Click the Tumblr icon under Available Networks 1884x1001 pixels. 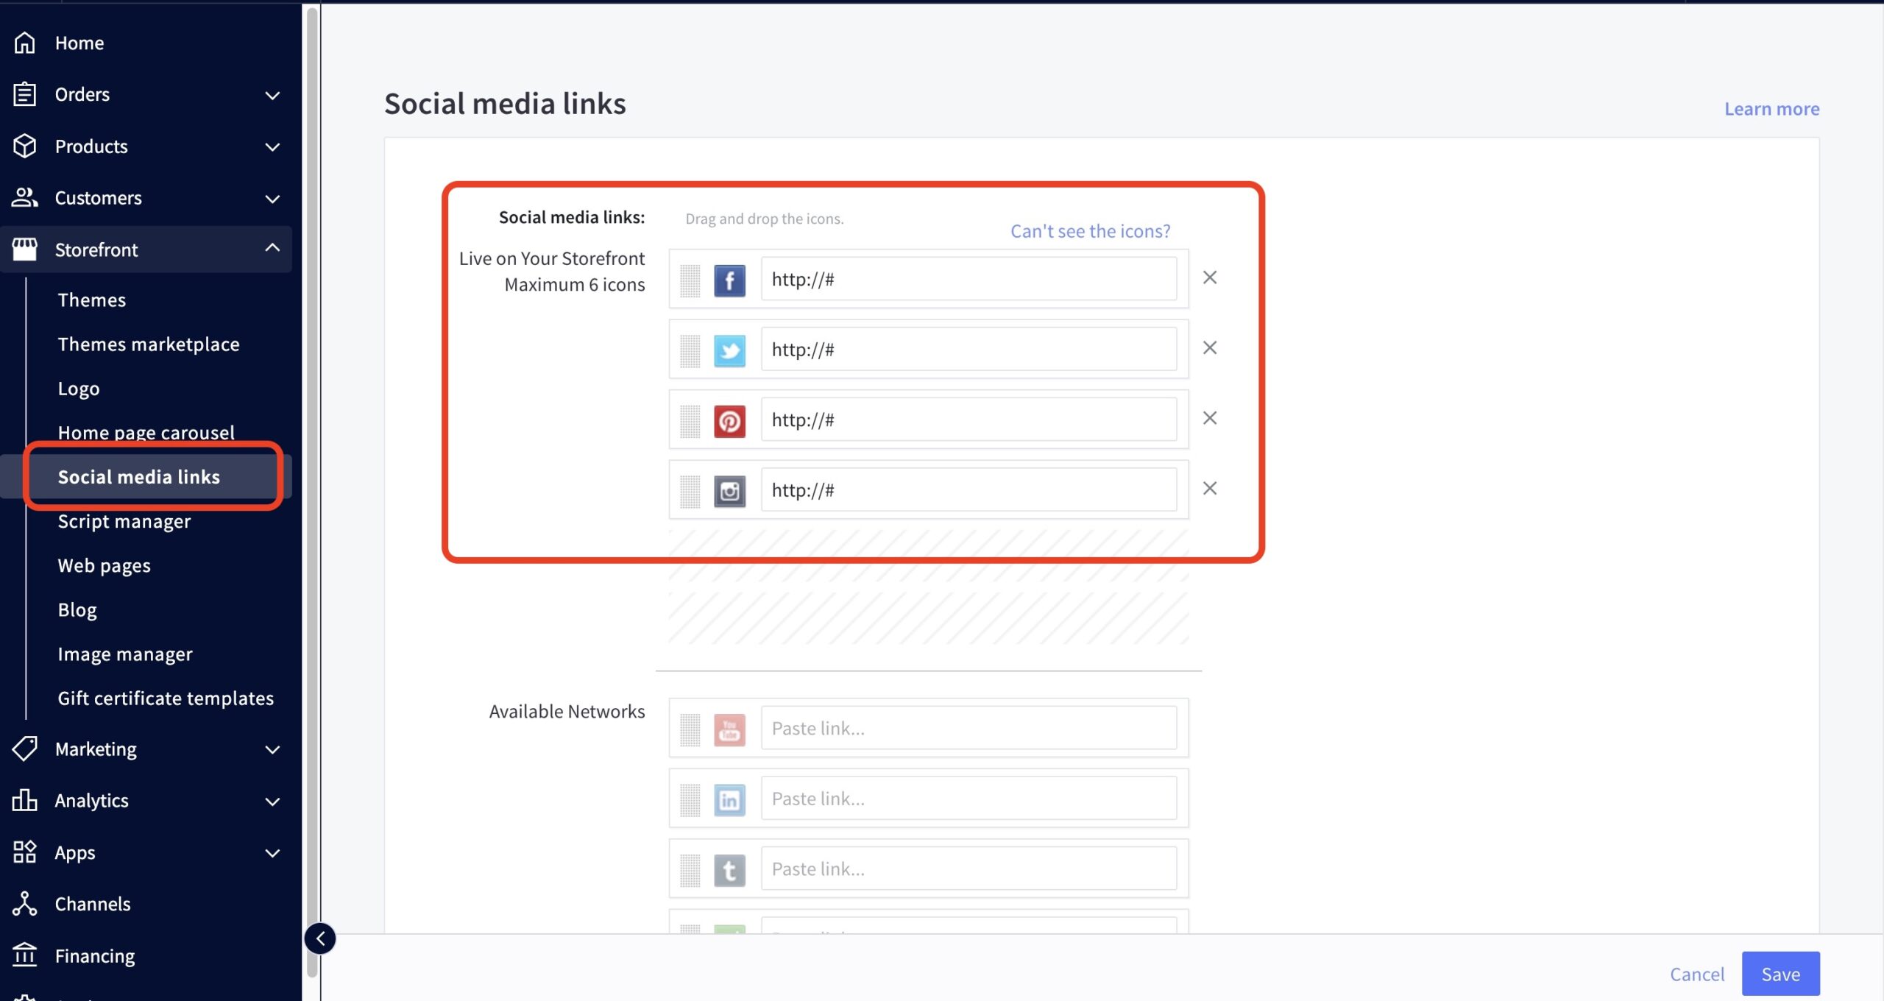729,870
